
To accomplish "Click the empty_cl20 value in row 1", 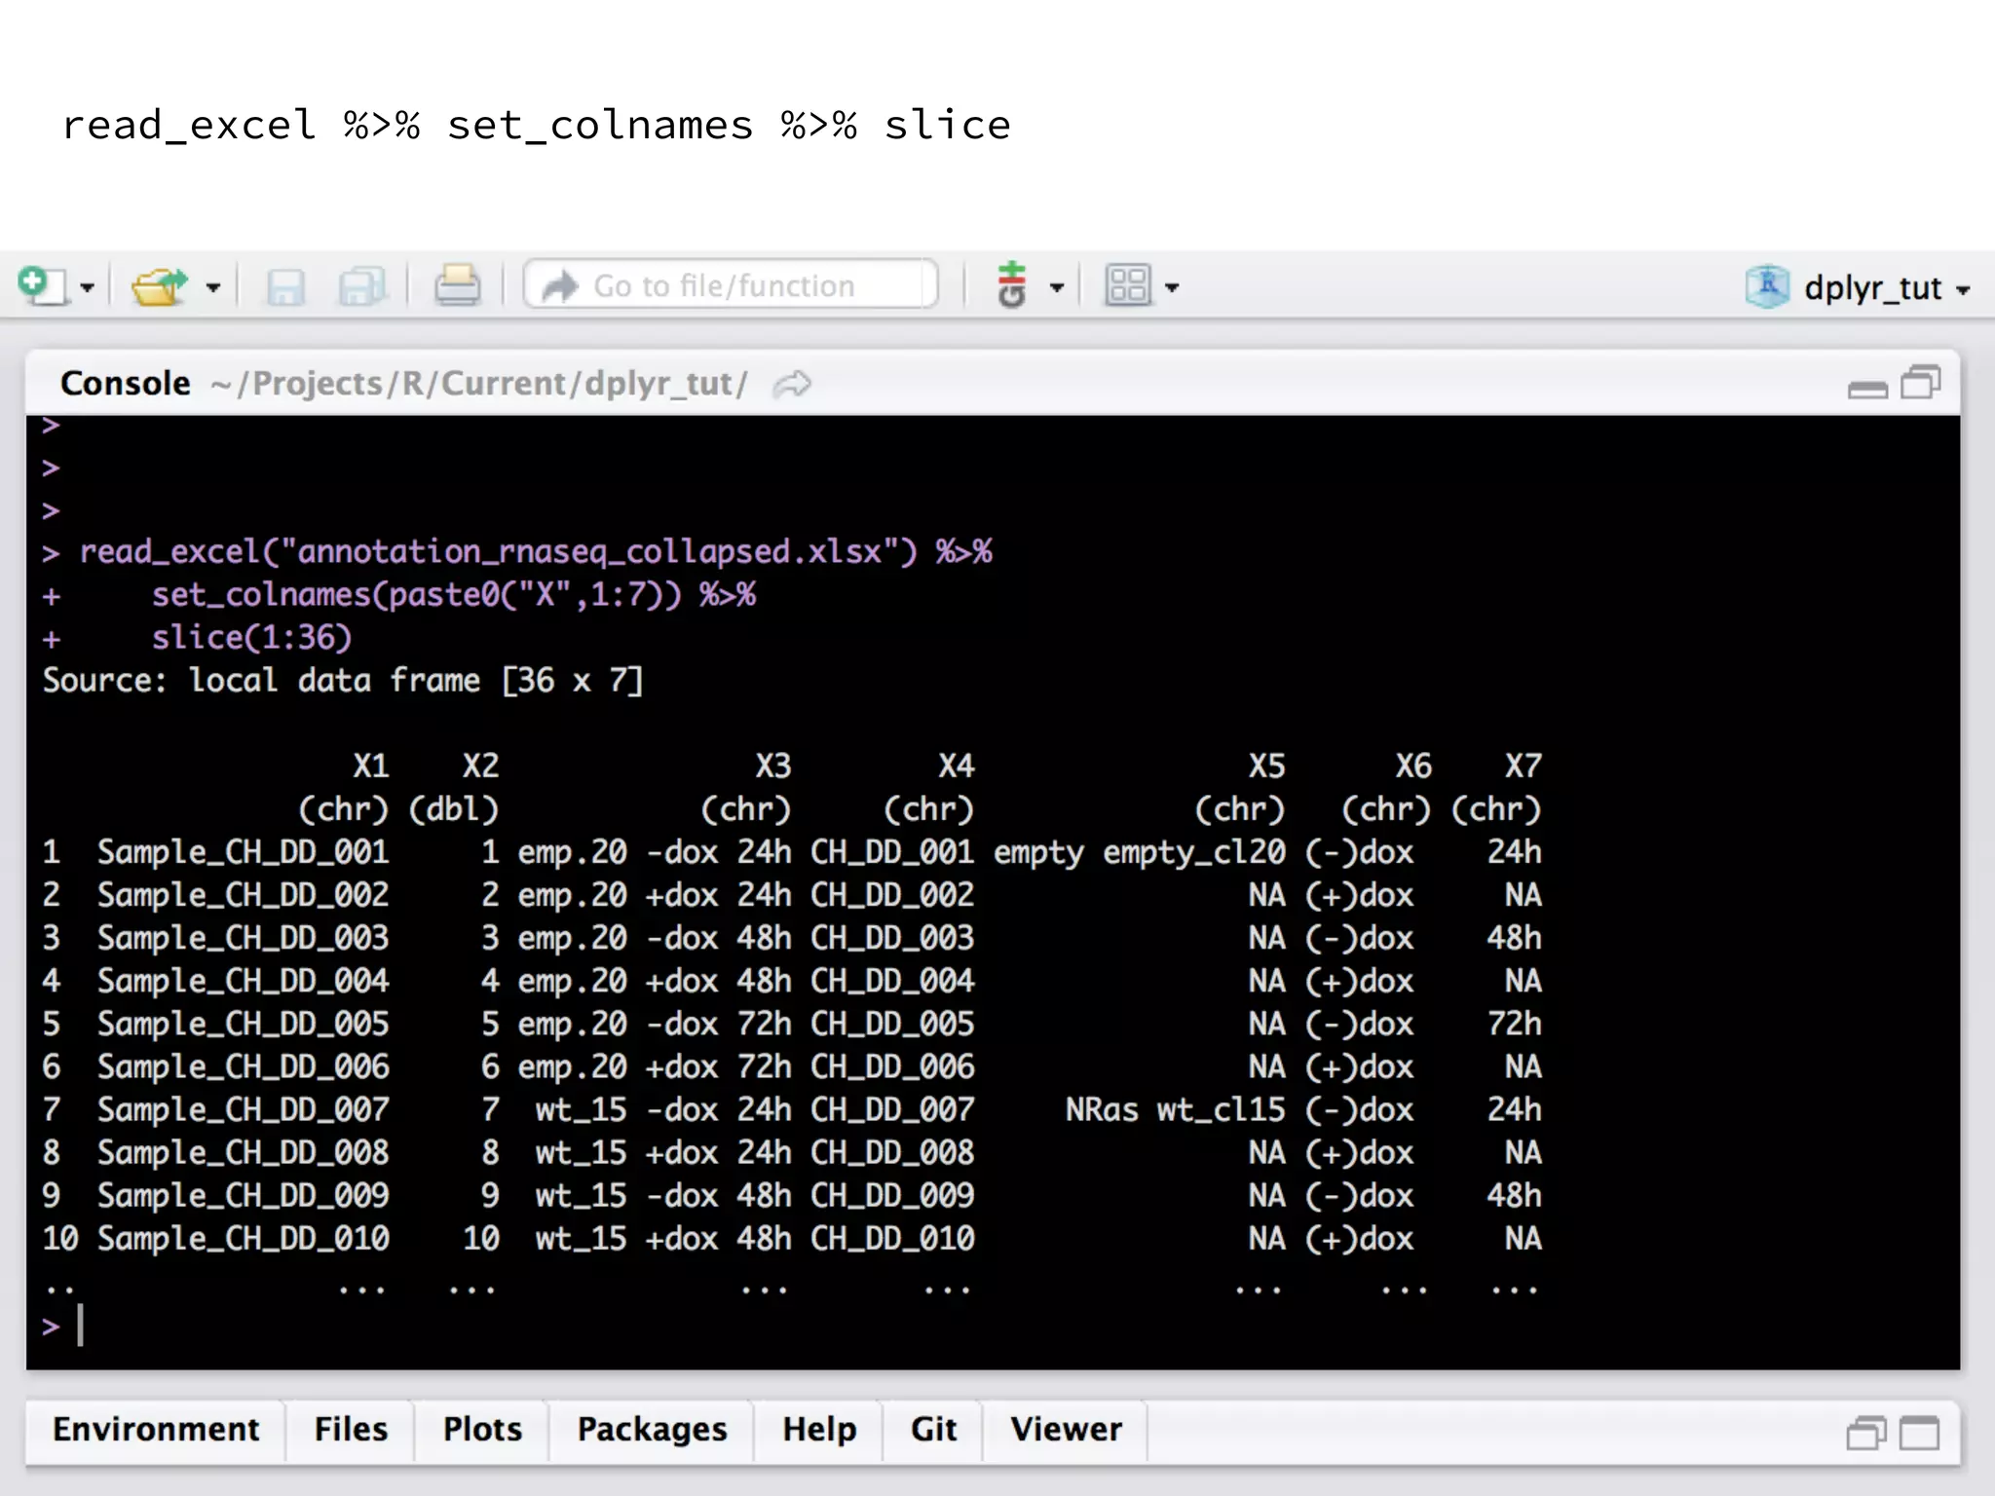I will (1194, 853).
